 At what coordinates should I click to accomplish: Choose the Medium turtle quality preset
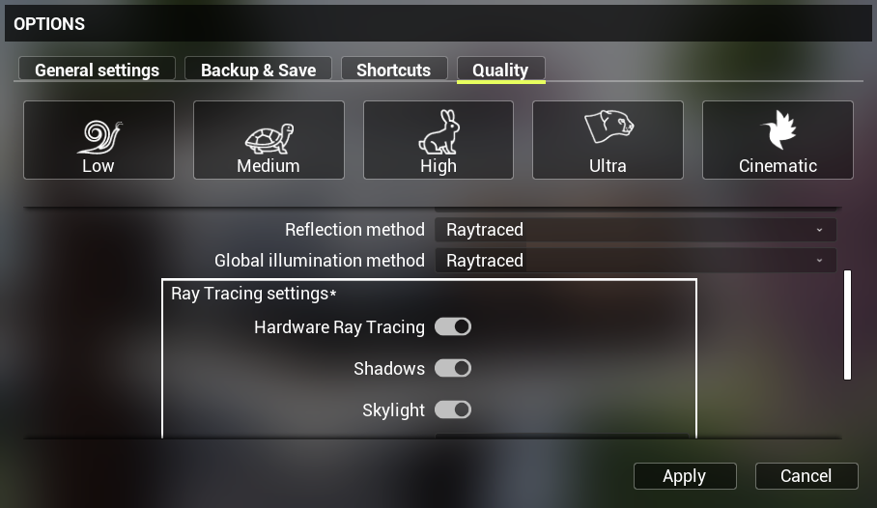(269, 140)
